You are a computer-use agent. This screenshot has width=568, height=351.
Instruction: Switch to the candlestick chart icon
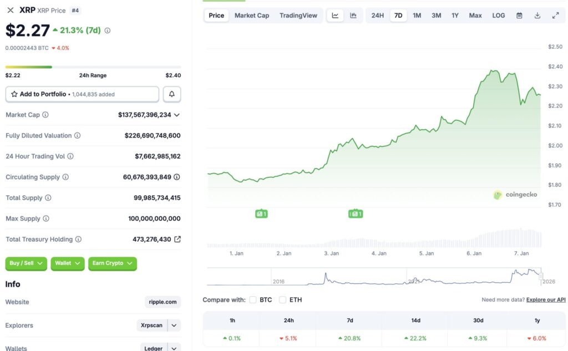(353, 15)
